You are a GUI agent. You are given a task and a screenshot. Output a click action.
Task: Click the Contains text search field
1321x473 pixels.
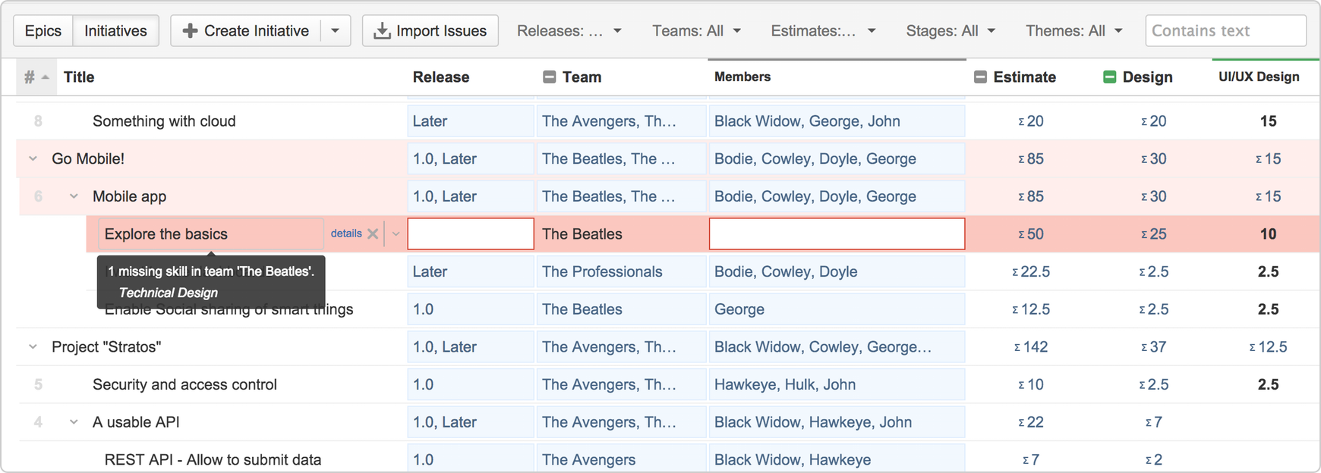coord(1225,31)
